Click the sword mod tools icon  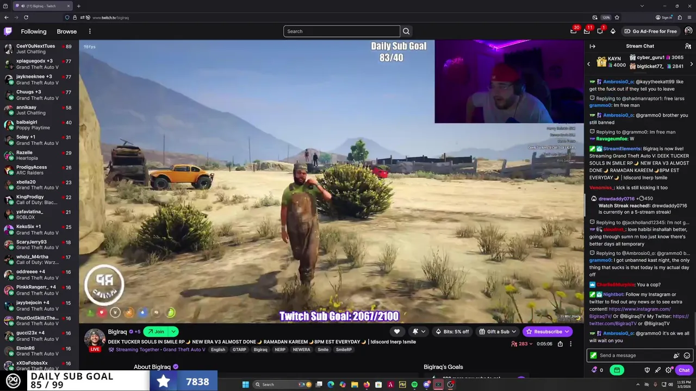pyautogui.click(x=658, y=370)
